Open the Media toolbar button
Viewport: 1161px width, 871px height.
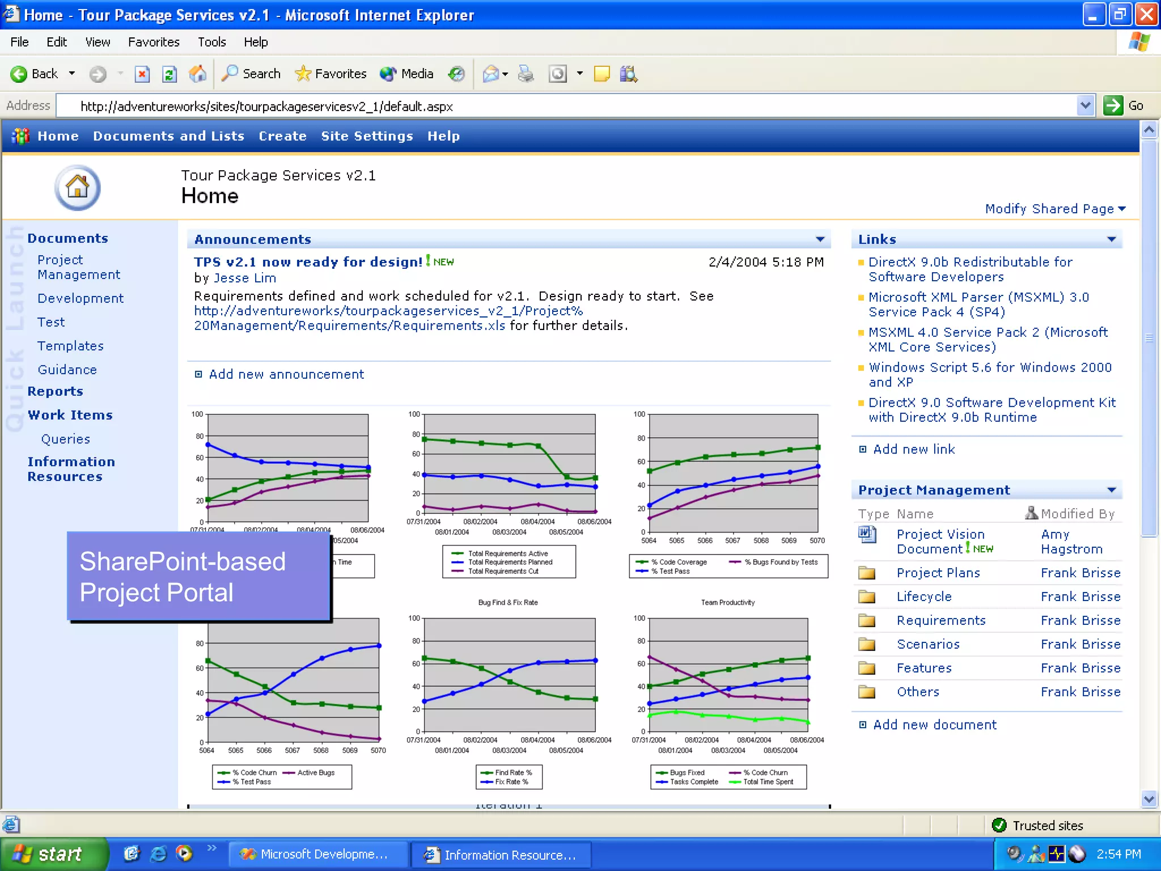coord(406,74)
